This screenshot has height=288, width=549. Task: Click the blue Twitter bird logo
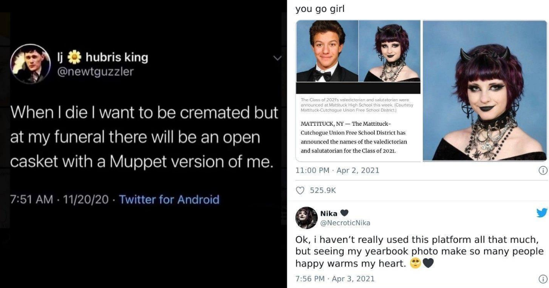click(x=542, y=213)
